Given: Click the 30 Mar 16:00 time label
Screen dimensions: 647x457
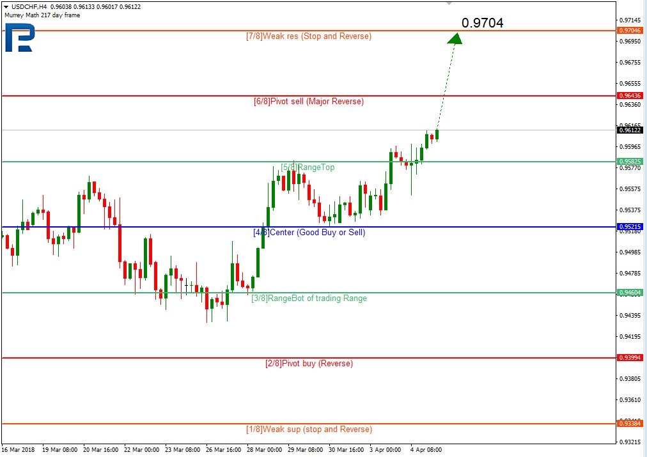Looking at the screenshot, I should pyautogui.click(x=346, y=449).
